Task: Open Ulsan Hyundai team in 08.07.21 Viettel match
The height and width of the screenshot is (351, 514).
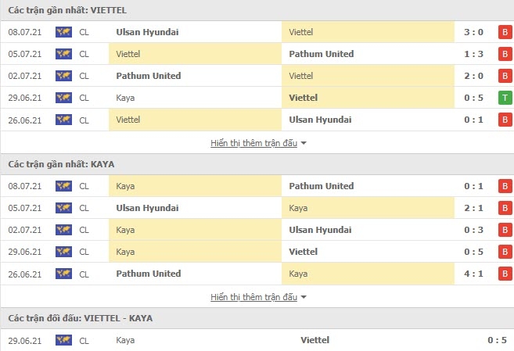Action: coord(147,32)
